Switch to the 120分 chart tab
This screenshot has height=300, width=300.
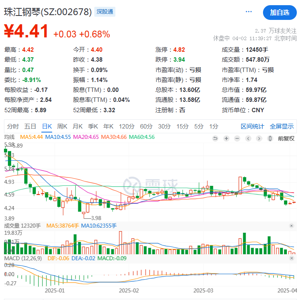point(127,127)
